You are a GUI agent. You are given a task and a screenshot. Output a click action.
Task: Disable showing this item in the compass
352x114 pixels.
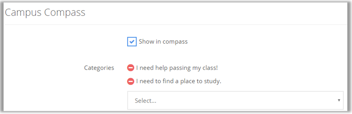[132, 42]
